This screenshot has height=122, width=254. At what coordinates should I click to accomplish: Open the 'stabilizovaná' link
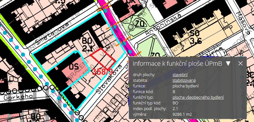pos(184,80)
